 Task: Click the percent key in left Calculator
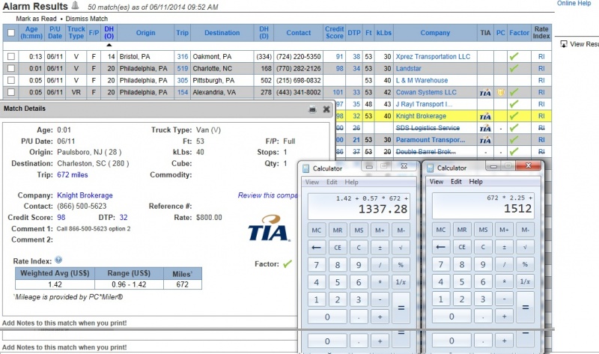pos(401,265)
